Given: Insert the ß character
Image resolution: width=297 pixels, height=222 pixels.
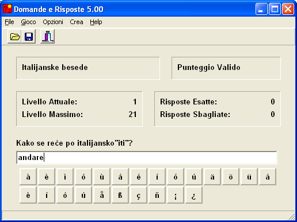Looking at the screenshot, I should 120,195.
